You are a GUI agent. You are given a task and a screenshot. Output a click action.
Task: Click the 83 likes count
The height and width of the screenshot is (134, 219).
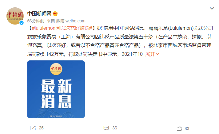tap(187, 128)
